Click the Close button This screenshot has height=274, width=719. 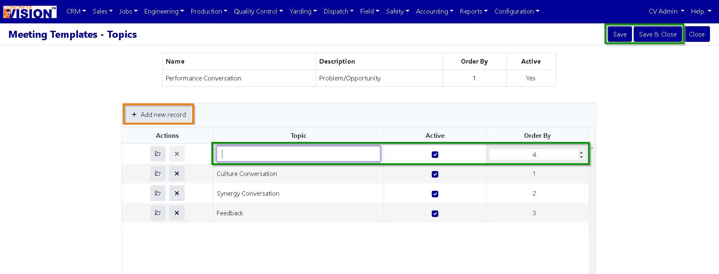coord(697,34)
